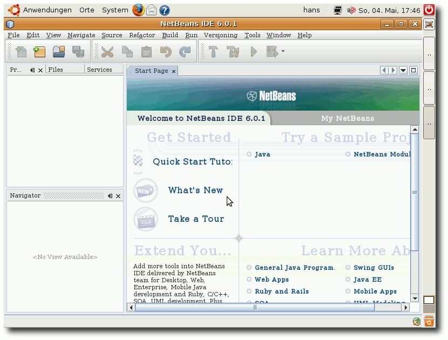Click the Copy toolbar icon
Image resolution: width=448 pixels, height=340 pixels.
pos(127,52)
